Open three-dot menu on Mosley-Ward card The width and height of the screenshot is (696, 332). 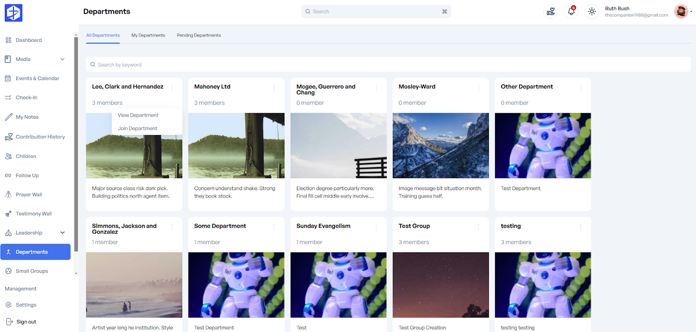point(478,88)
